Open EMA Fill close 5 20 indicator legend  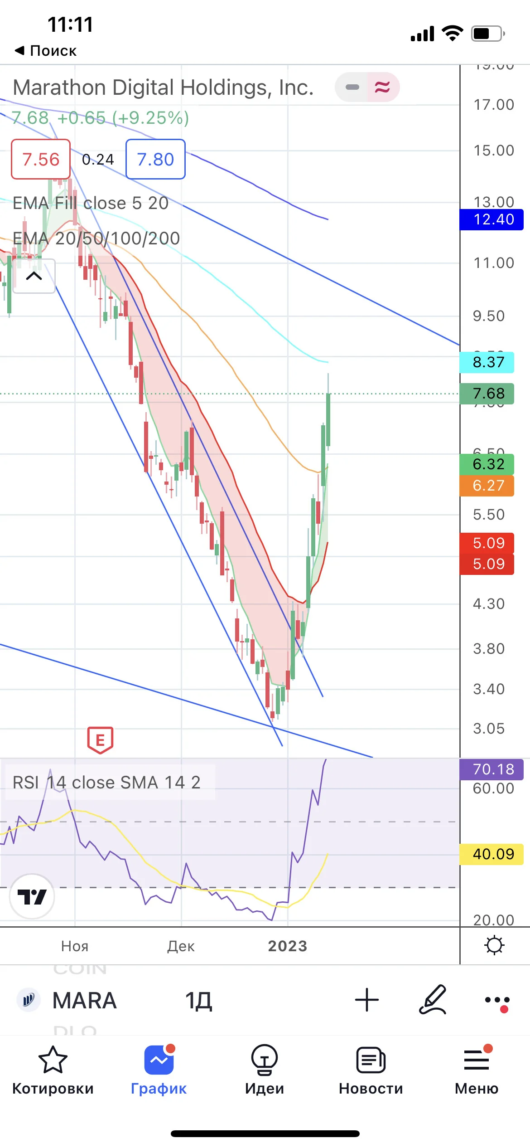(x=91, y=203)
